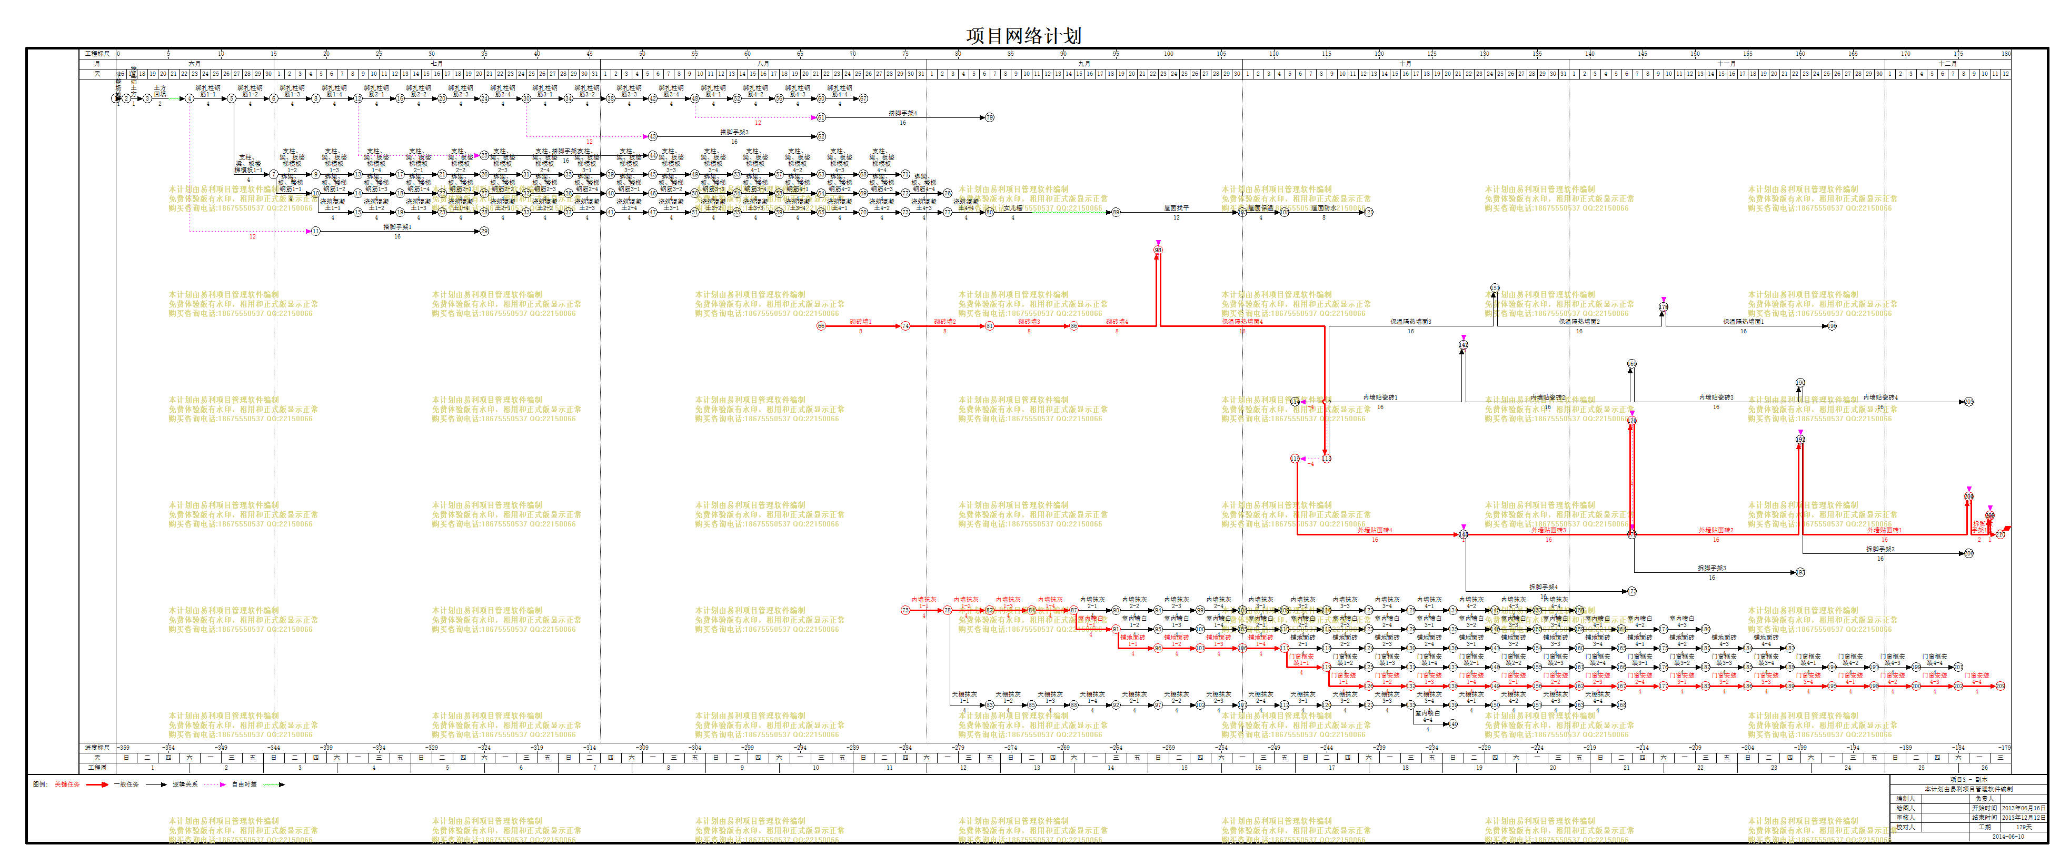Viewport: 2050px width, 845px height.
Task: Select critical task 外墙贴面砖2
Action: coord(1716,530)
